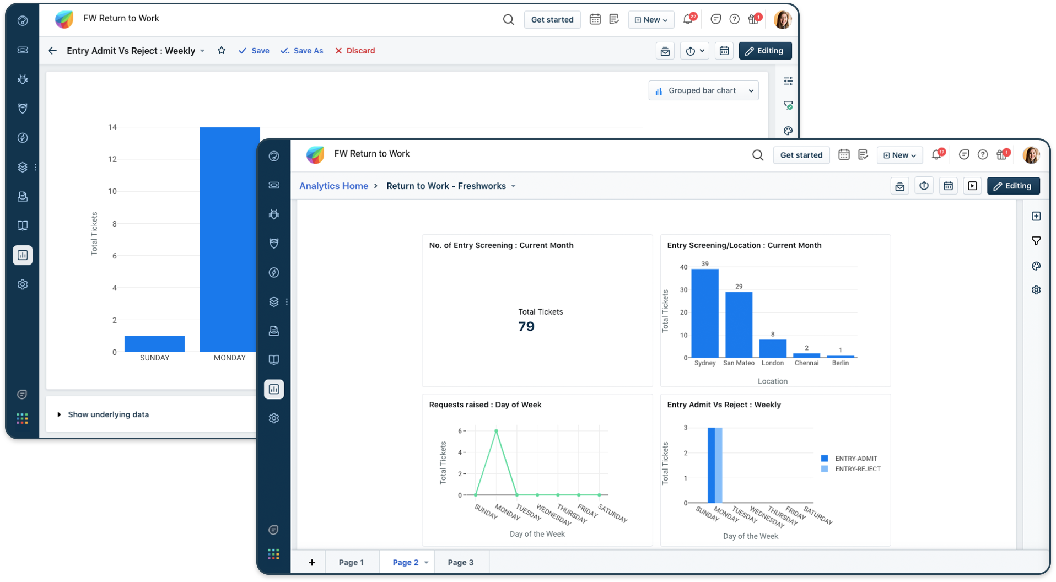Image resolution: width=1056 pixels, height=582 pixels.
Task: Click ENTRY-REJECT legend color swatch
Action: pyautogui.click(x=825, y=469)
